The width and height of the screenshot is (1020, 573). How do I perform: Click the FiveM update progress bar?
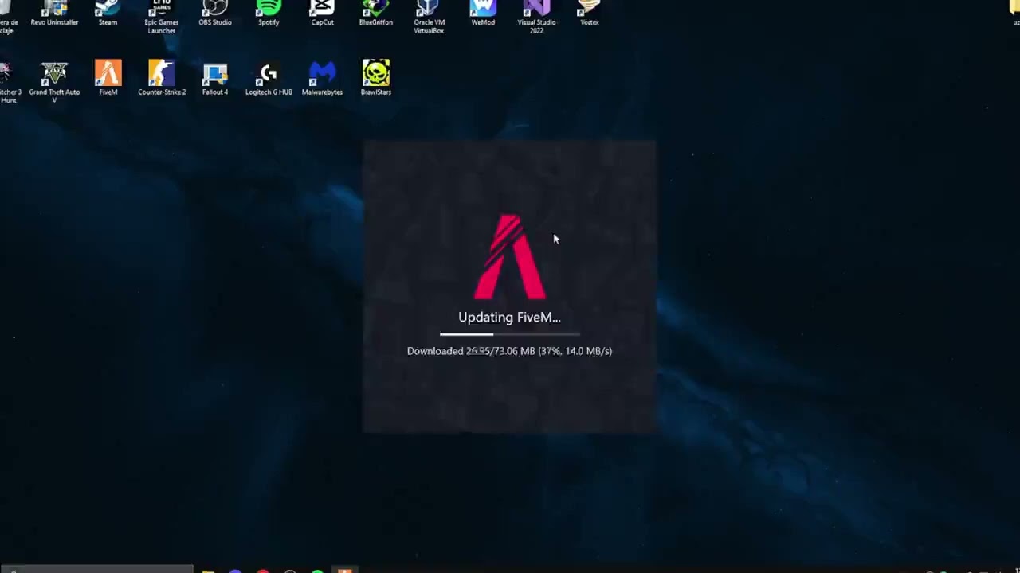point(509,334)
